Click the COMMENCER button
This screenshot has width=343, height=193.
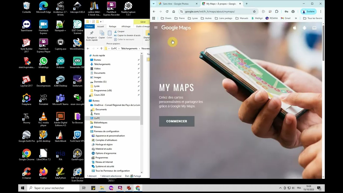click(177, 121)
